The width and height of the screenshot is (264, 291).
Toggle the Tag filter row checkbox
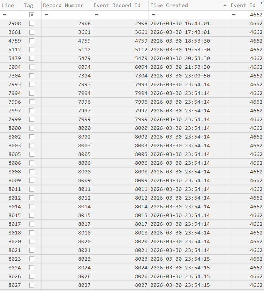click(32, 15)
